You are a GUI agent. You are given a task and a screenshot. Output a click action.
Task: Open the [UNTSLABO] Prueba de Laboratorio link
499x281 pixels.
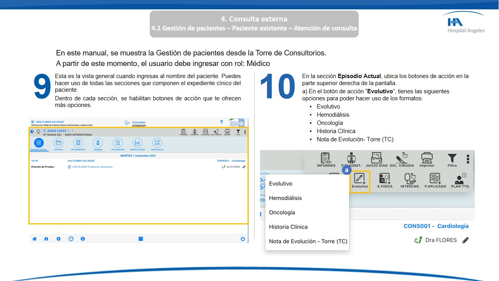(92, 167)
